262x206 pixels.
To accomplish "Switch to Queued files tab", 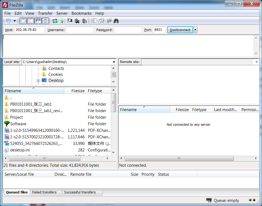I will pos(17,192).
